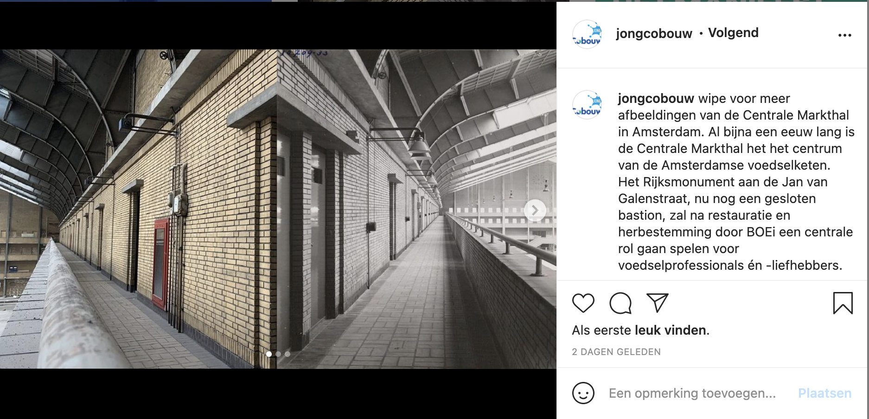Select the second carousel indicator dot
The image size is (869, 419).
(x=278, y=354)
